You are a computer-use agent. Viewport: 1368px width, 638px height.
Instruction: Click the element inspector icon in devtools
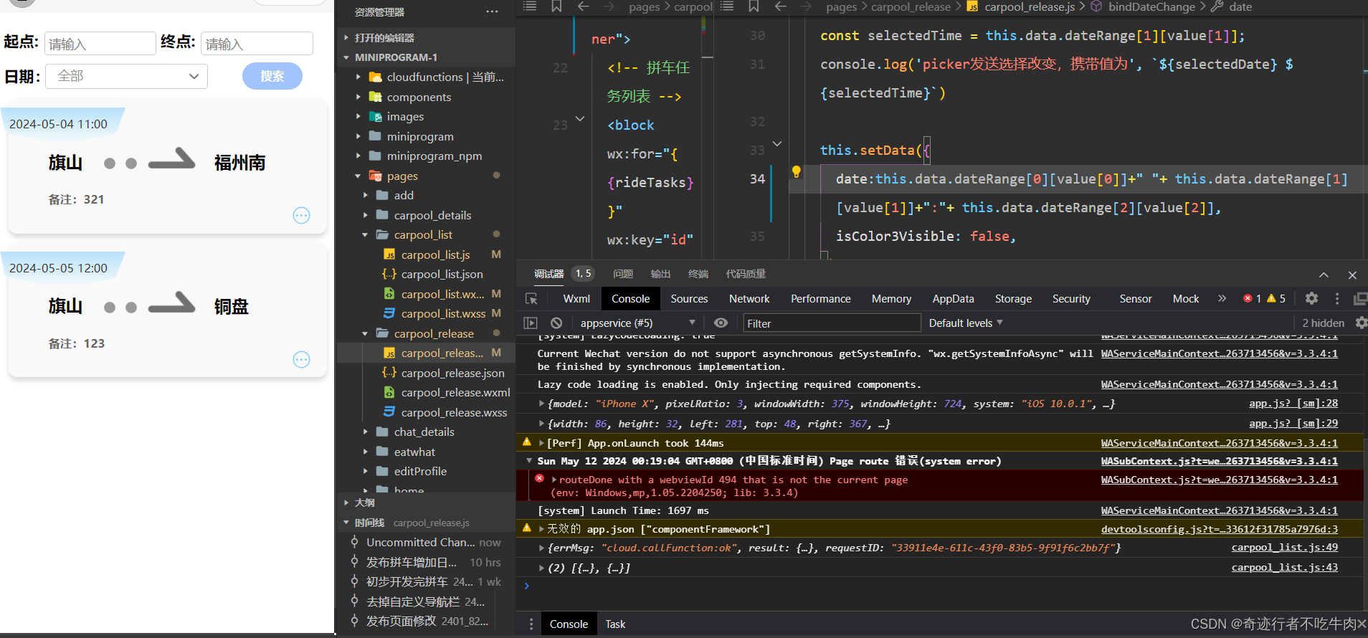tap(531, 299)
